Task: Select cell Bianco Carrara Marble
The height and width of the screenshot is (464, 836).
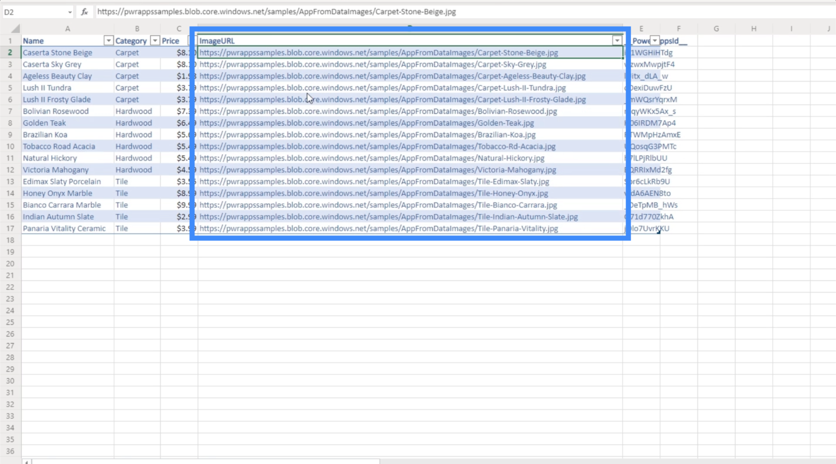Action: (x=68, y=205)
